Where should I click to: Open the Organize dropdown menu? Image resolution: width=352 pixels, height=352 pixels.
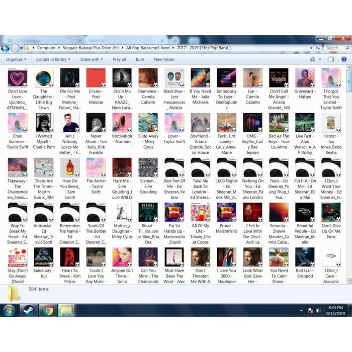16,59
